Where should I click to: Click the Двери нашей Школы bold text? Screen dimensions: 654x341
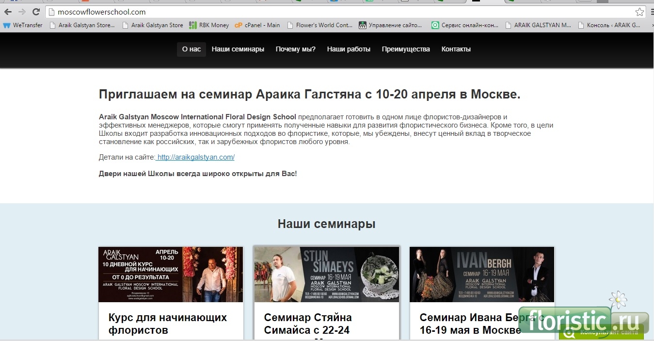pyautogui.click(x=198, y=173)
